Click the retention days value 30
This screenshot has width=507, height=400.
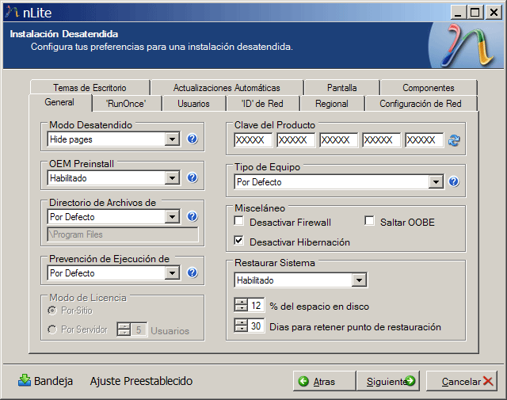[x=256, y=326]
